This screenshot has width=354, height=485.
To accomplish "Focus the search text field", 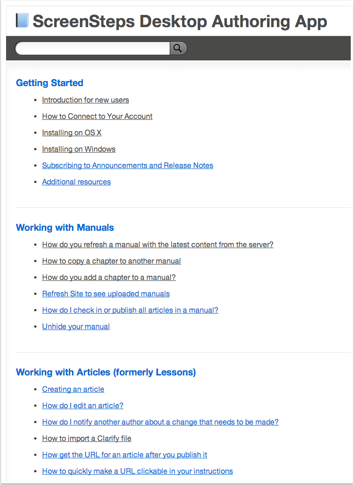I will 93,48.
